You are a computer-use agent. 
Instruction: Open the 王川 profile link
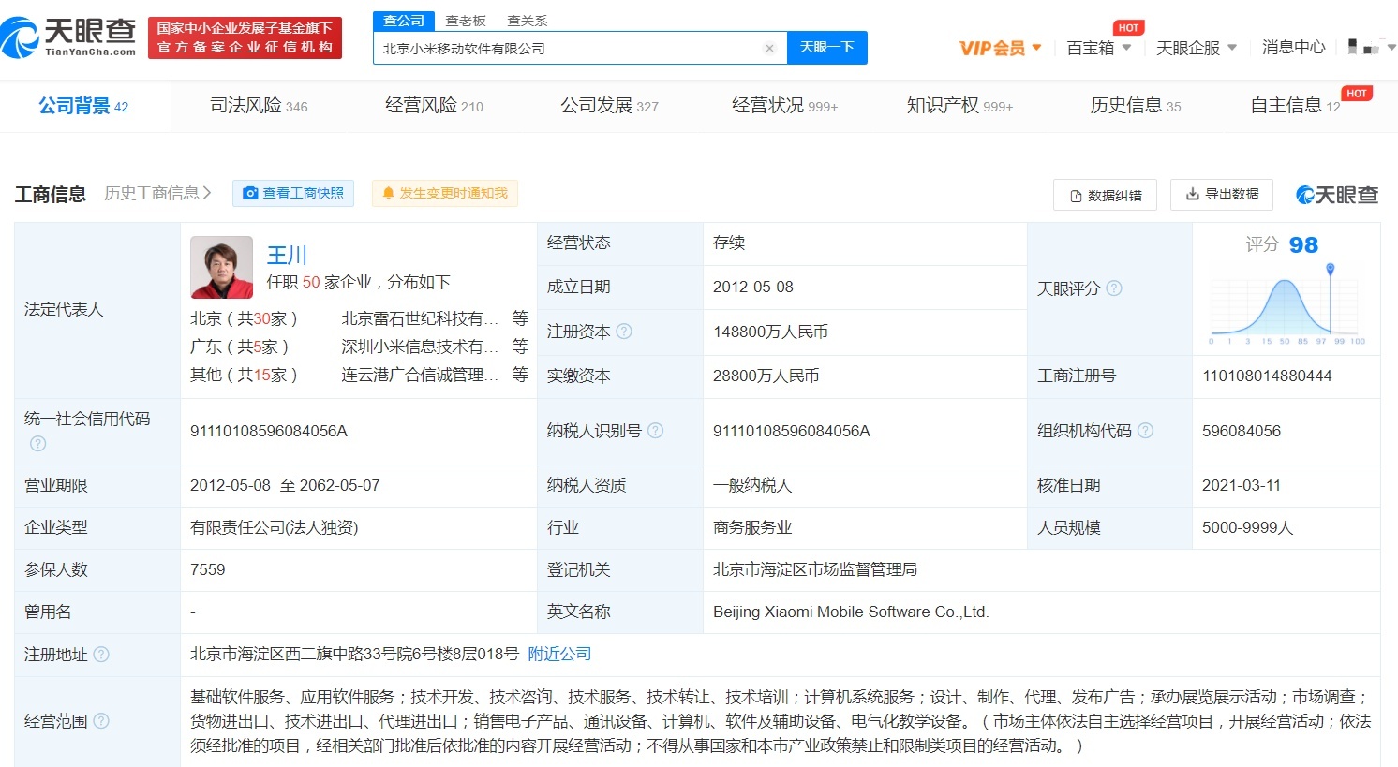click(x=287, y=255)
